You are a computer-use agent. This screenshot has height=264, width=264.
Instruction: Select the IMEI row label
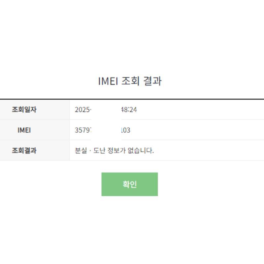pyautogui.click(x=24, y=130)
